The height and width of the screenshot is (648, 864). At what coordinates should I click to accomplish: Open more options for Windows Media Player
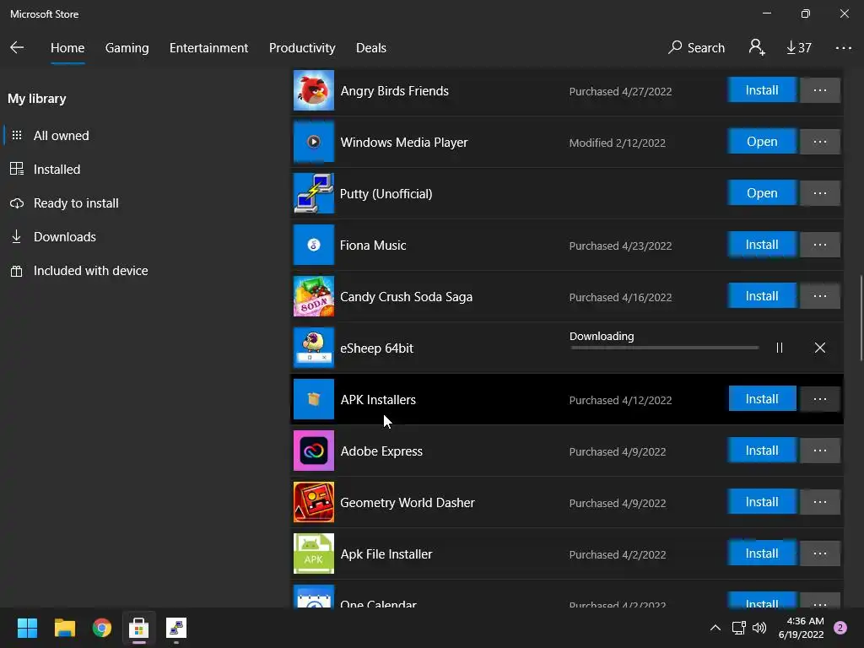click(x=820, y=142)
